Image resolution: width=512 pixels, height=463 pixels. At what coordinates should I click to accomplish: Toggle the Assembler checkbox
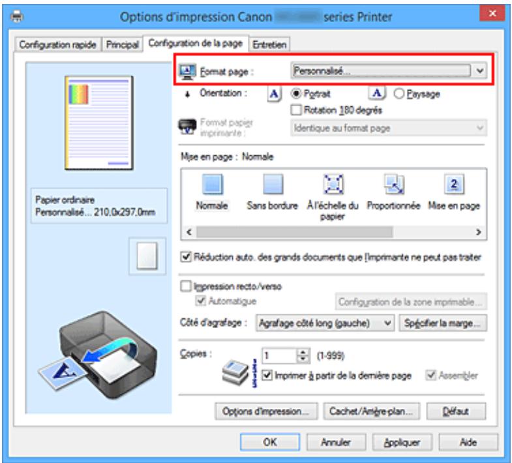430,376
